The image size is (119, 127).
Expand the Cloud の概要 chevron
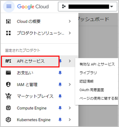point(70,21)
